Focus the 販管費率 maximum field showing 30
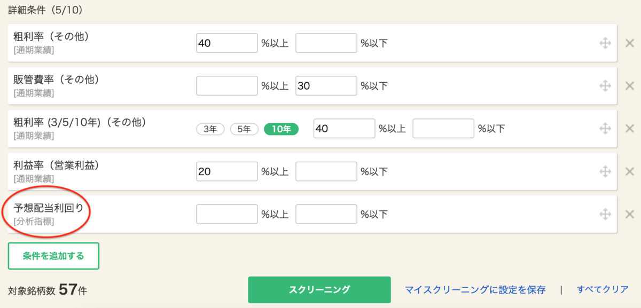 pos(326,85)
